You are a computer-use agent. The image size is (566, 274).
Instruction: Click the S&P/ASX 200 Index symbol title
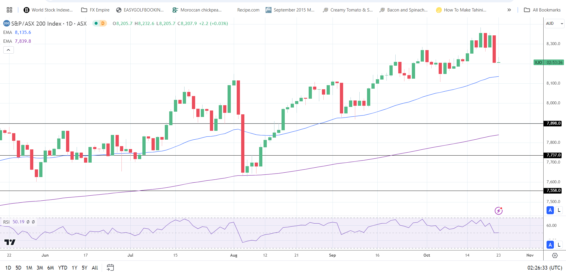(x=49, y=24)
